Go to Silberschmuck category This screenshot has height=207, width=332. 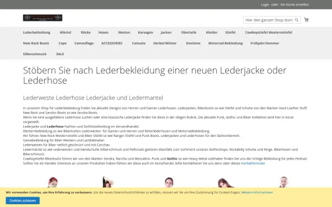pyautogui.click(x=35, y=54)
